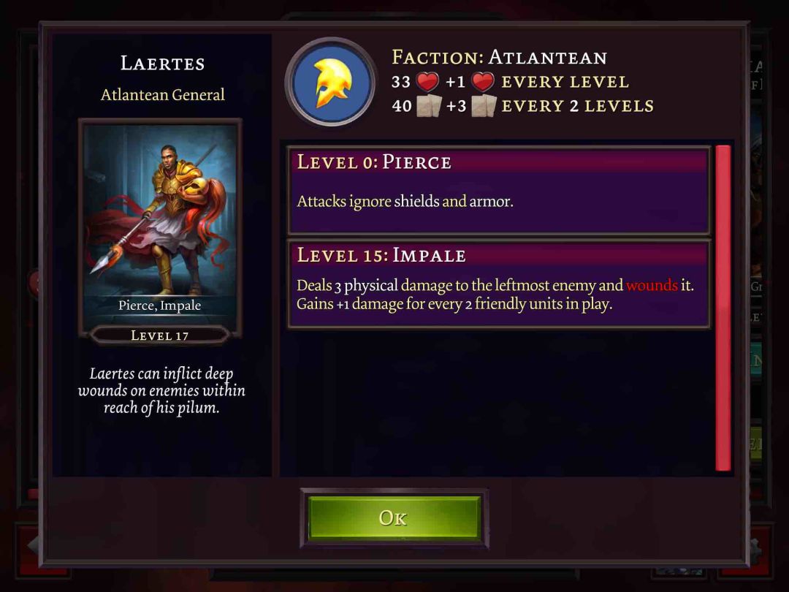Click the Level 17 badge under portrait
Screen dimensions: 789x592
pyautogui.click(x=160, y=335)
